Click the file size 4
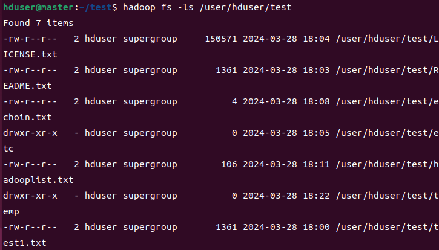This screenshot has height=250, width=439. (x=234, y=101)
